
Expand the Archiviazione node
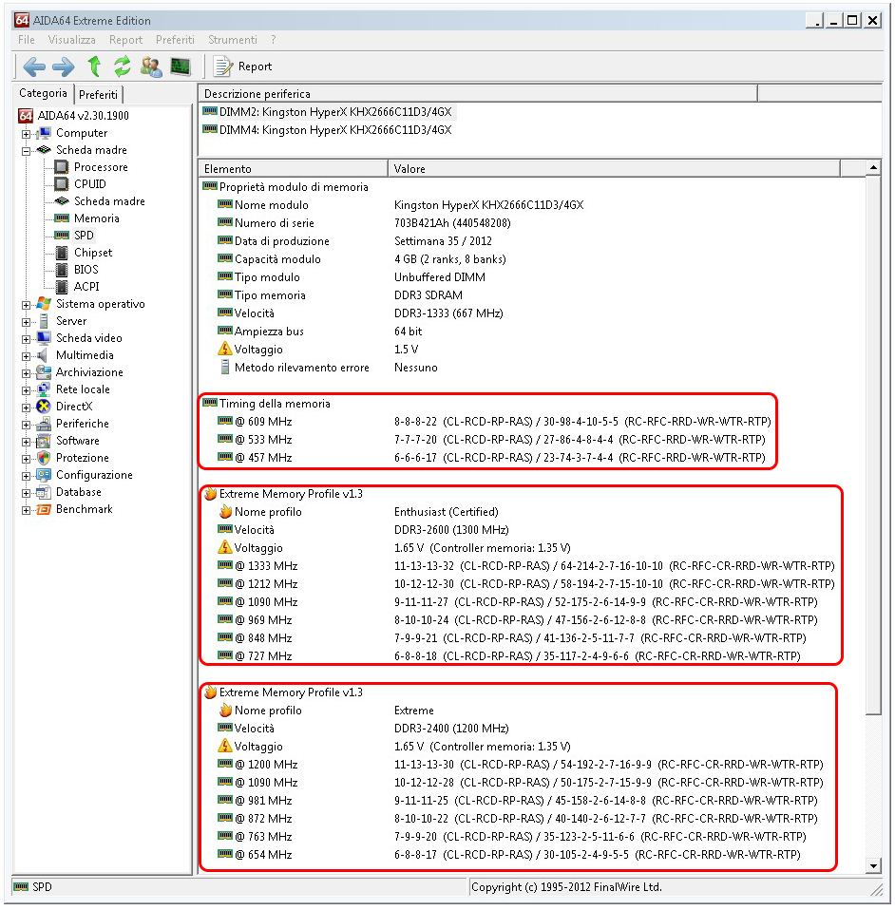(26, 373)
